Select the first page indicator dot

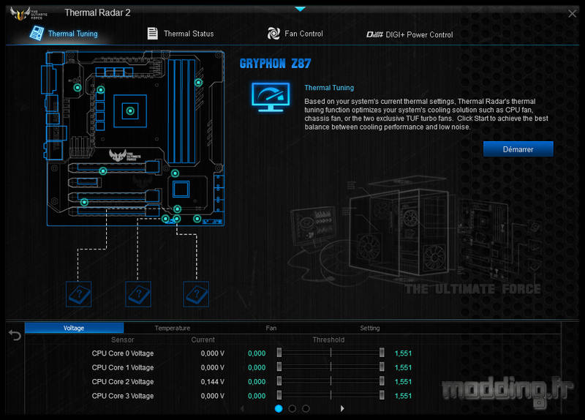279,408
